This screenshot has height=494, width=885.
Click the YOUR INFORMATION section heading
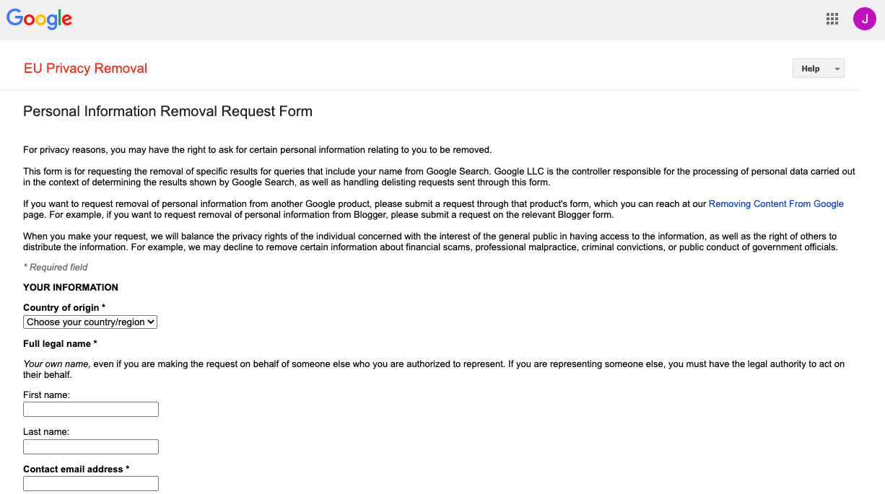tap(71, 288)
